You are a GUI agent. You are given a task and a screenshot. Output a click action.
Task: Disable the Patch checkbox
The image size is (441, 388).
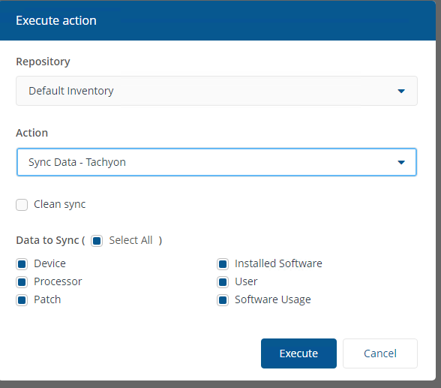point(22,300)
